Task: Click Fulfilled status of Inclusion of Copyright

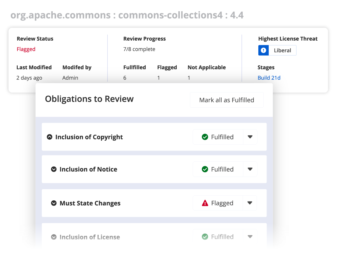Action: [218, 137]
